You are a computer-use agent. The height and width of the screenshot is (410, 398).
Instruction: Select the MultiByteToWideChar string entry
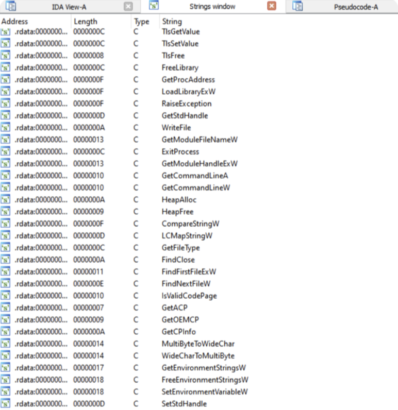pos(198,344)
